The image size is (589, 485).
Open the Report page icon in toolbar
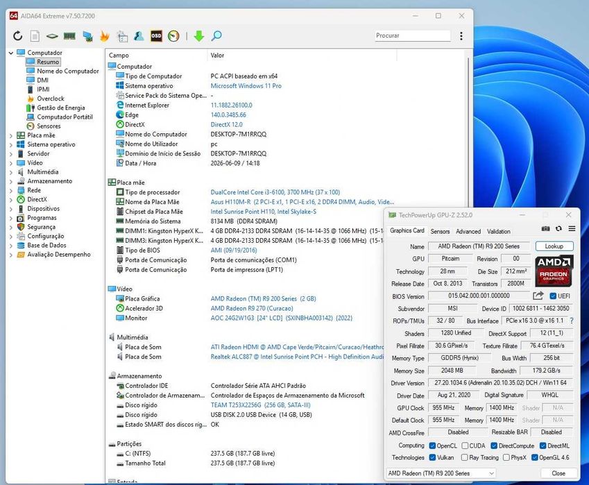[x=35, y=36]
